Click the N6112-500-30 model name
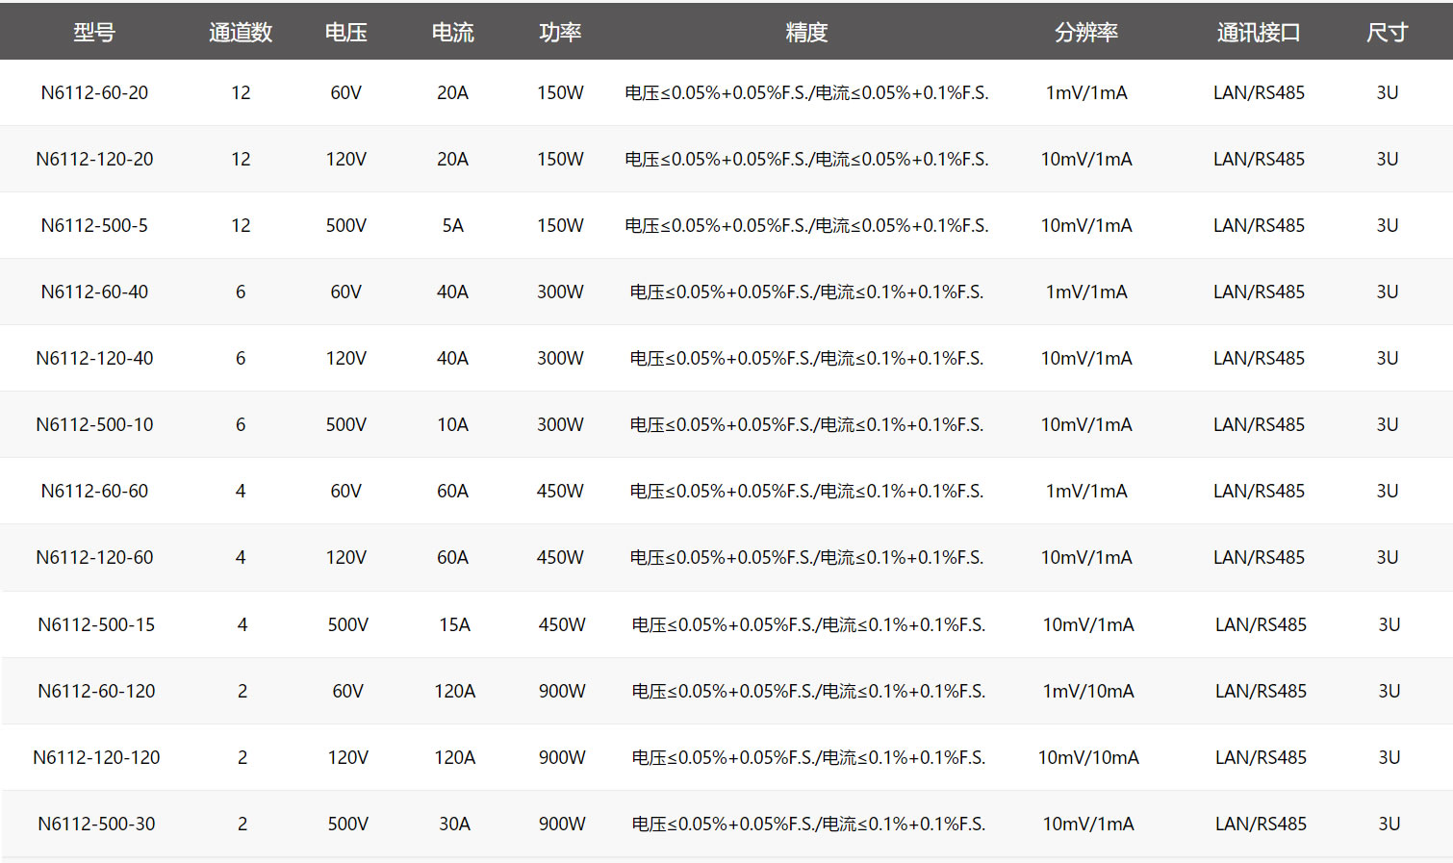 click(96, 825)
